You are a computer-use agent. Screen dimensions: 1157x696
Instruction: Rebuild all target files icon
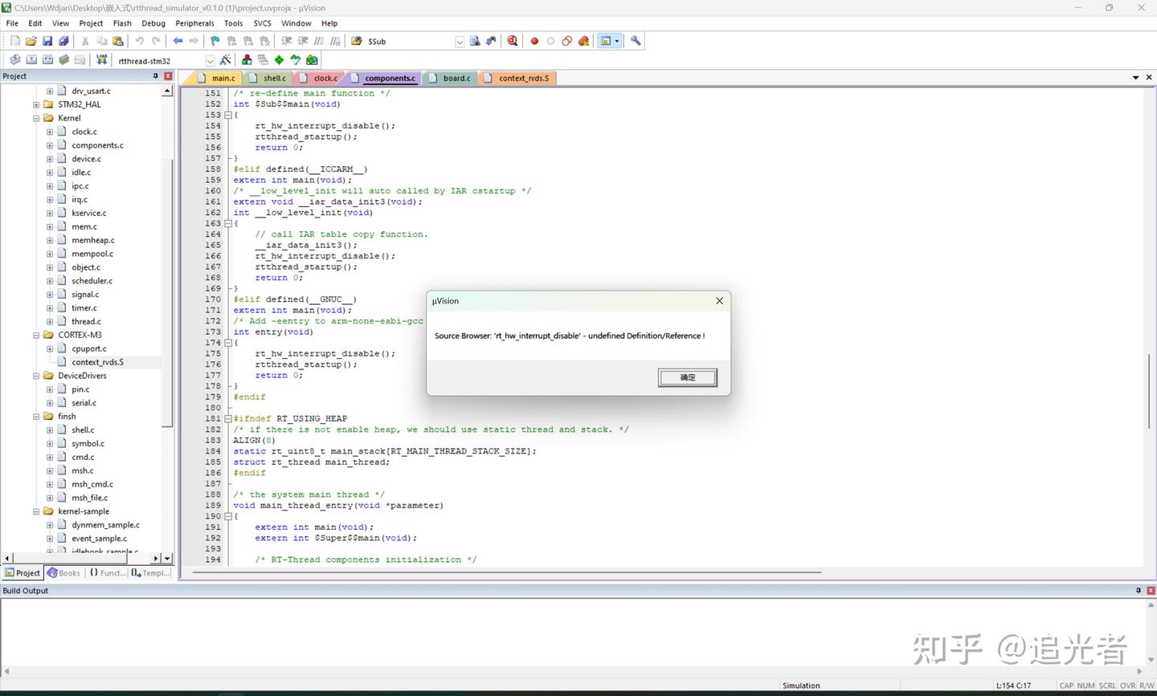click(47, 60)
